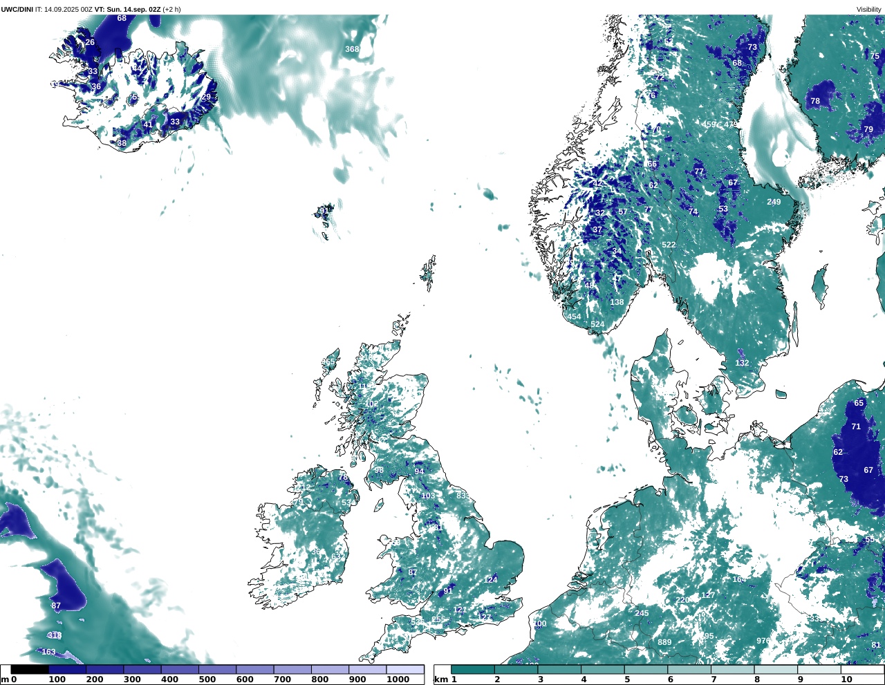This screenshot has width=885, height=685.
Task: Click the '835' value on England's east coast
Action: 463,496
